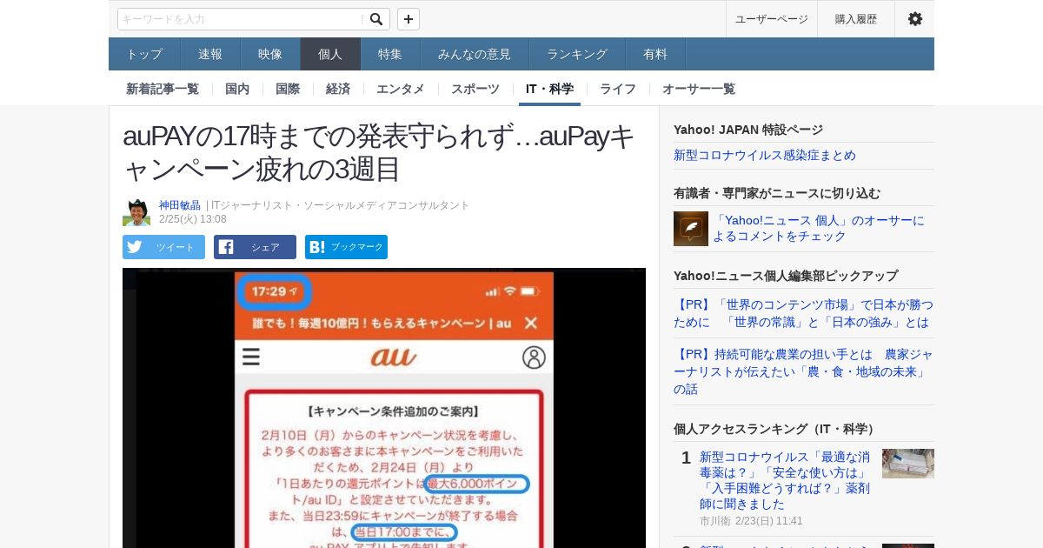The width and height of the screenshot is (1043, 548).
Task: Click heading 個人アクセスランキング（IT・科学）
Action: click(x=776, y=429)
